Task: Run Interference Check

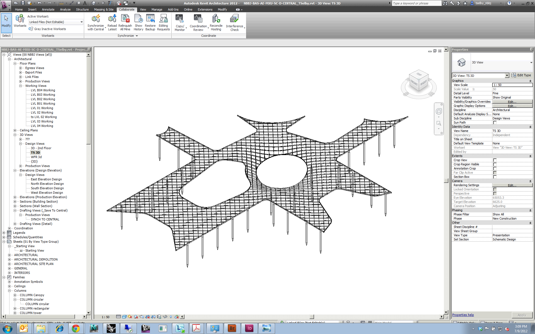Action: pyautogui.click(x=235, y=23)
